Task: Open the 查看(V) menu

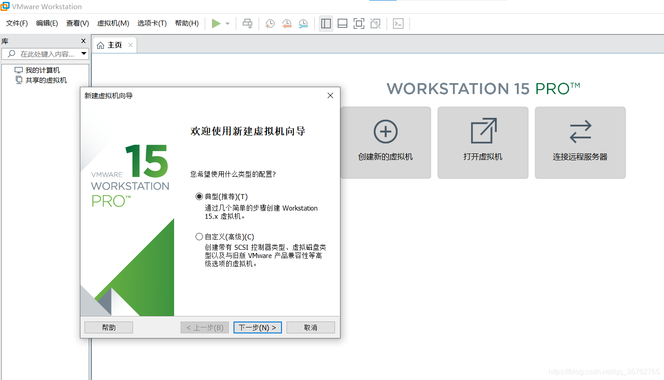Action: tap(78, 23)
